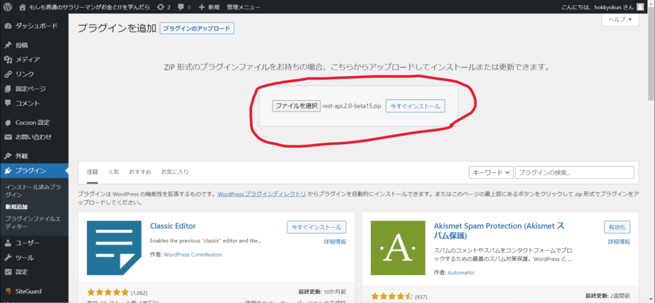Viewport: 655px width, 303px height.
Task: Click the site title in the admin bar
Action: click(88, 7)
